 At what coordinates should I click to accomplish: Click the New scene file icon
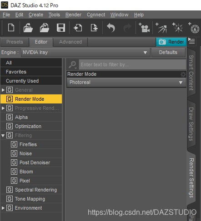[11, 28]
